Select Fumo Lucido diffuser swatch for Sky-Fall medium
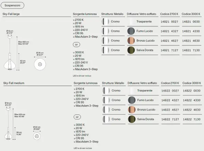 click(131, 100)
